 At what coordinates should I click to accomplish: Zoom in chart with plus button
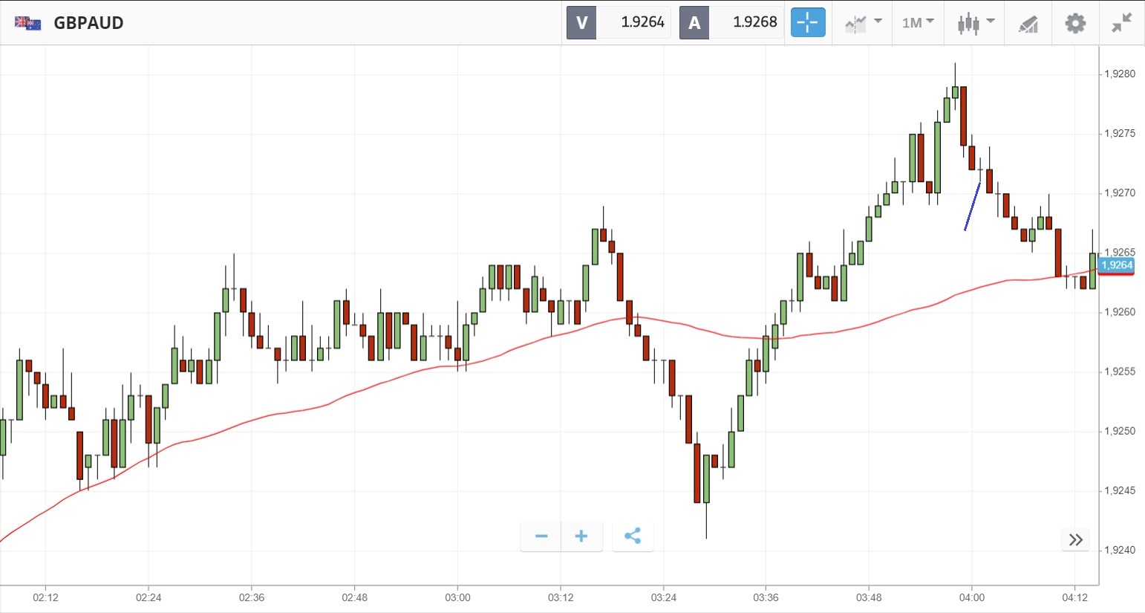[581, 536]
